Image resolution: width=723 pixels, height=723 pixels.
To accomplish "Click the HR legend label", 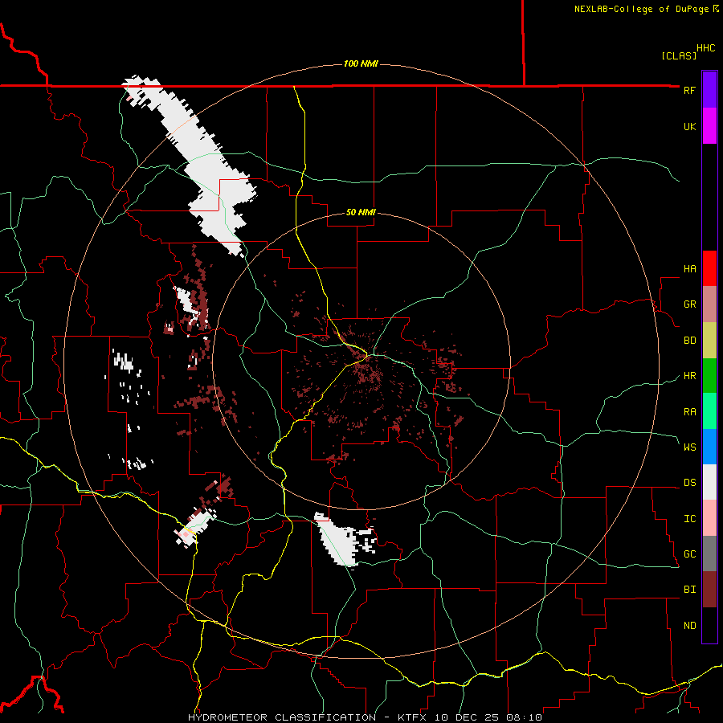I will point(689,376).
